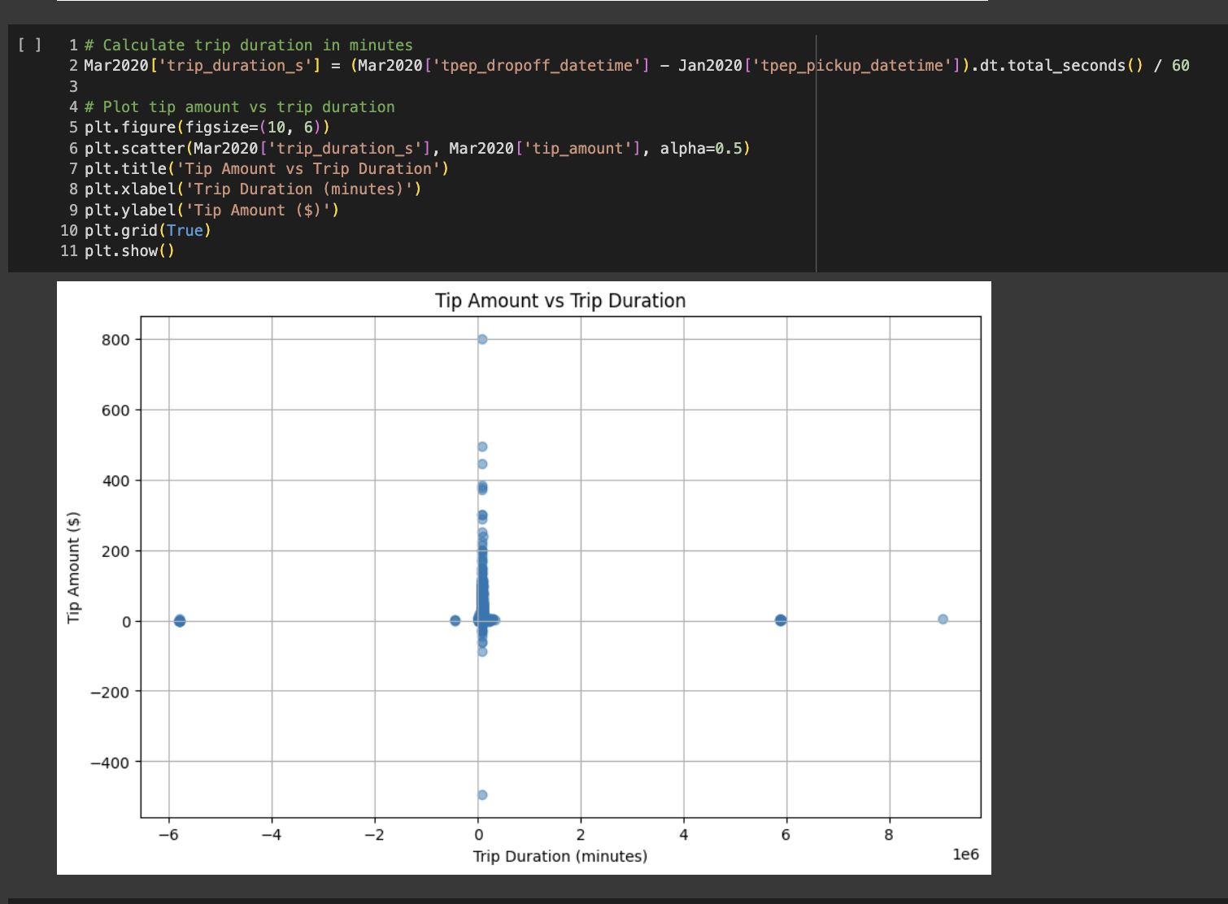Click the plt.title line of code
1228x904 pixels.
(x=266, y=169)
